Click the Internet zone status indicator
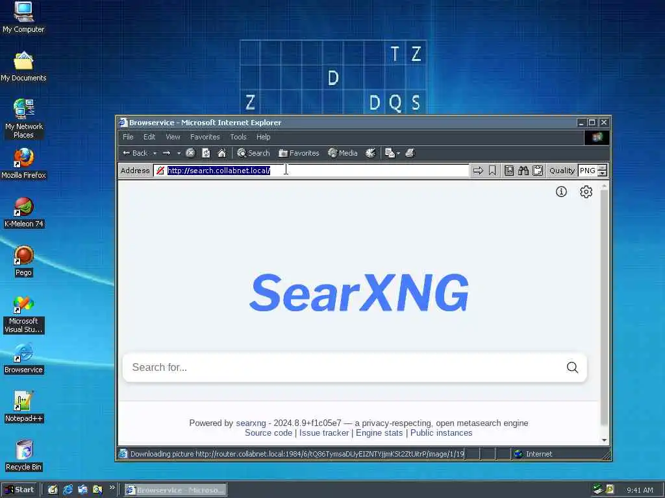Viewport: 665px width, 498px height. pos(533,454)
